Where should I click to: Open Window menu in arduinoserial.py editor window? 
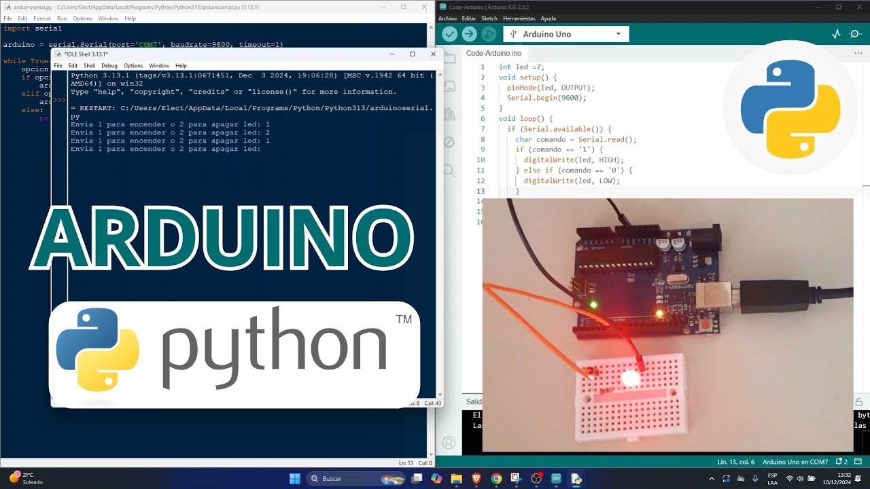click(x=108, y=18)
